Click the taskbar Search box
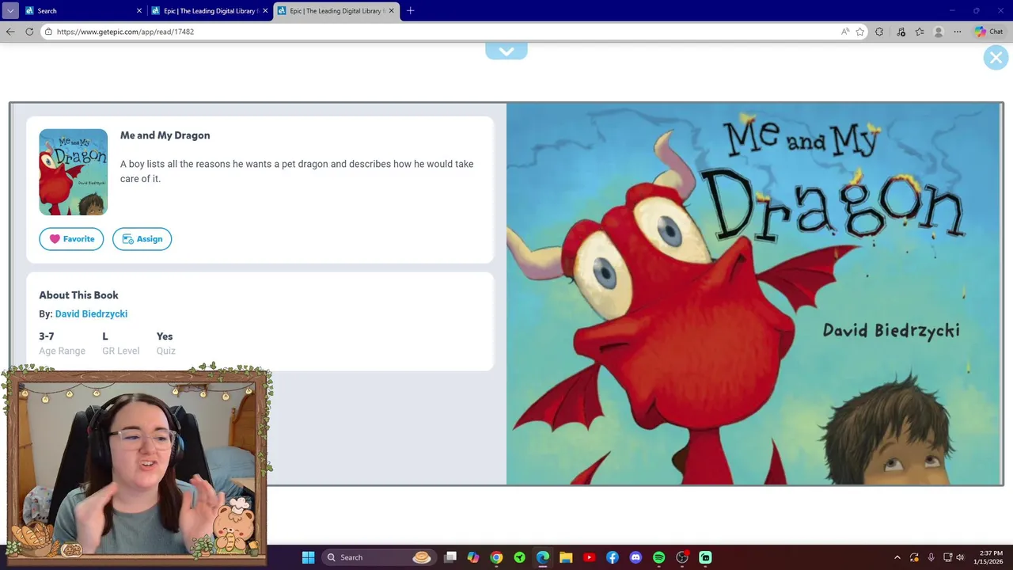This screenshot has height=570, width=1013. [378, 557]
